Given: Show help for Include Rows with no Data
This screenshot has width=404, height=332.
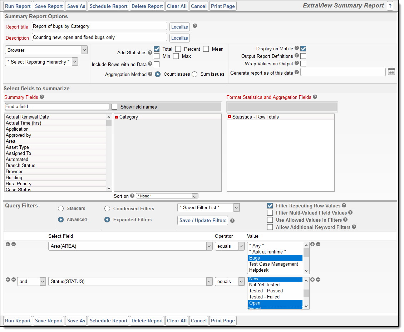Looking at the screenshot, I should tap(150, 64).
